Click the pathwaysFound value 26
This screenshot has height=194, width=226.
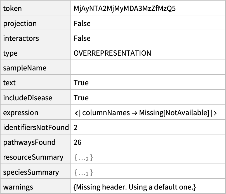pos(77,143)
